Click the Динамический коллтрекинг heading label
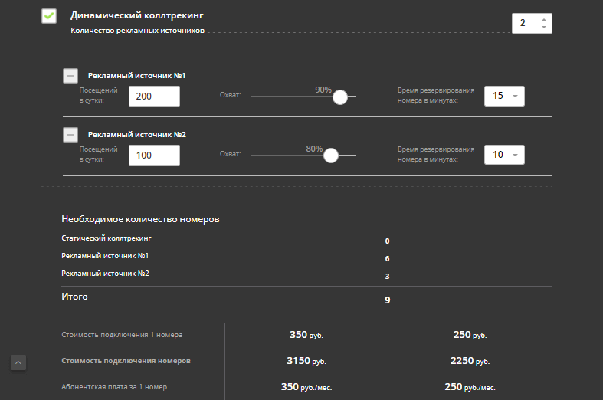Screen dimensions: 603x400 tap(136, 15)
